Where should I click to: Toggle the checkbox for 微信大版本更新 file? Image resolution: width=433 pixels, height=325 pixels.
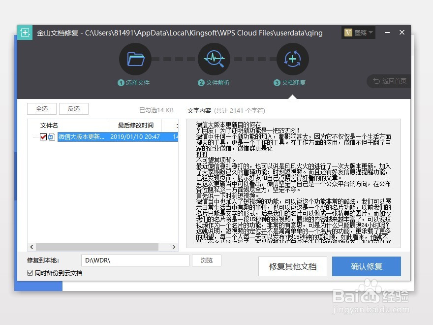click(x=43, y=137)
